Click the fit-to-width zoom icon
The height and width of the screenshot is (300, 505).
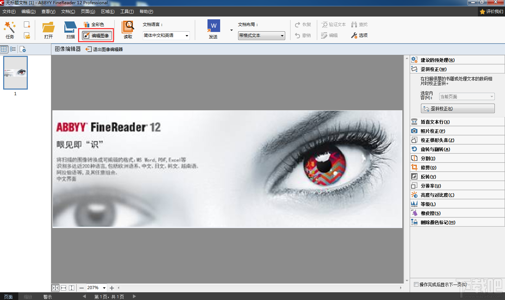[64, 288]
